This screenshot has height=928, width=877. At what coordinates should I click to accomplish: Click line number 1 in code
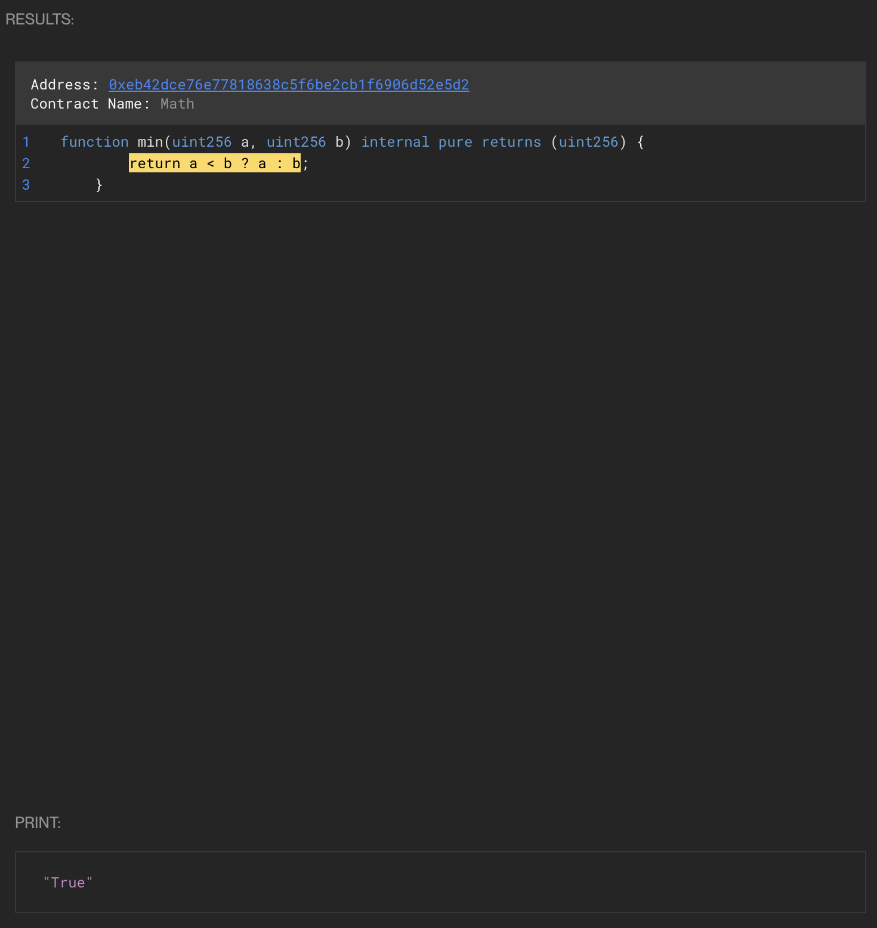click(x=26, y=142)
